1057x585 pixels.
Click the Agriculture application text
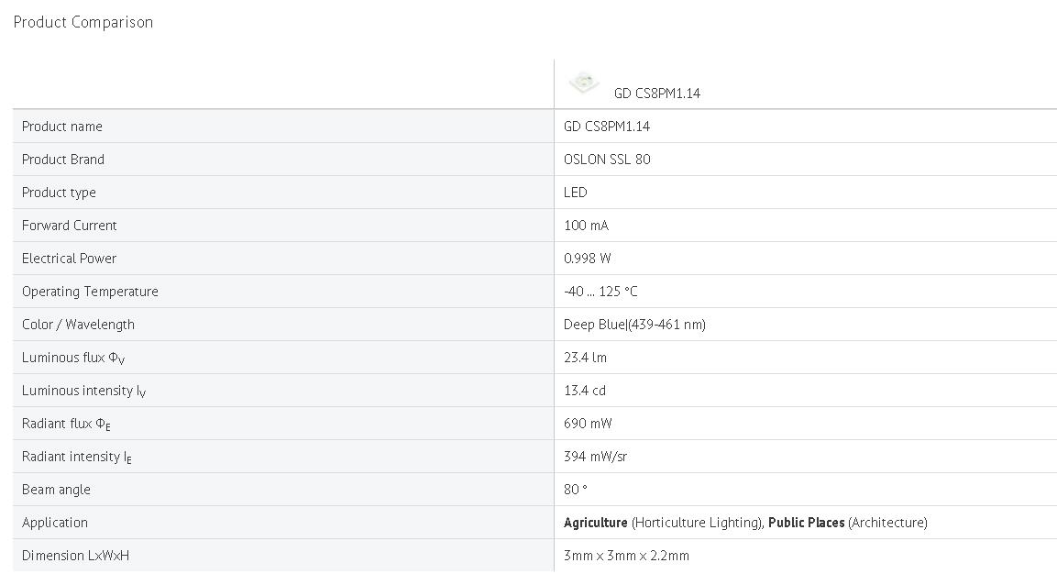tap(595, 523)
